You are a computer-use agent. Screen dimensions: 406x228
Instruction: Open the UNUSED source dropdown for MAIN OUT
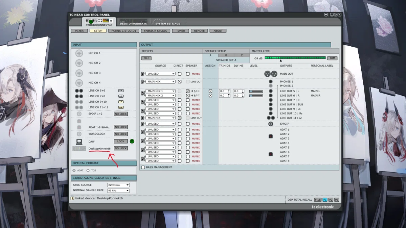160,74
